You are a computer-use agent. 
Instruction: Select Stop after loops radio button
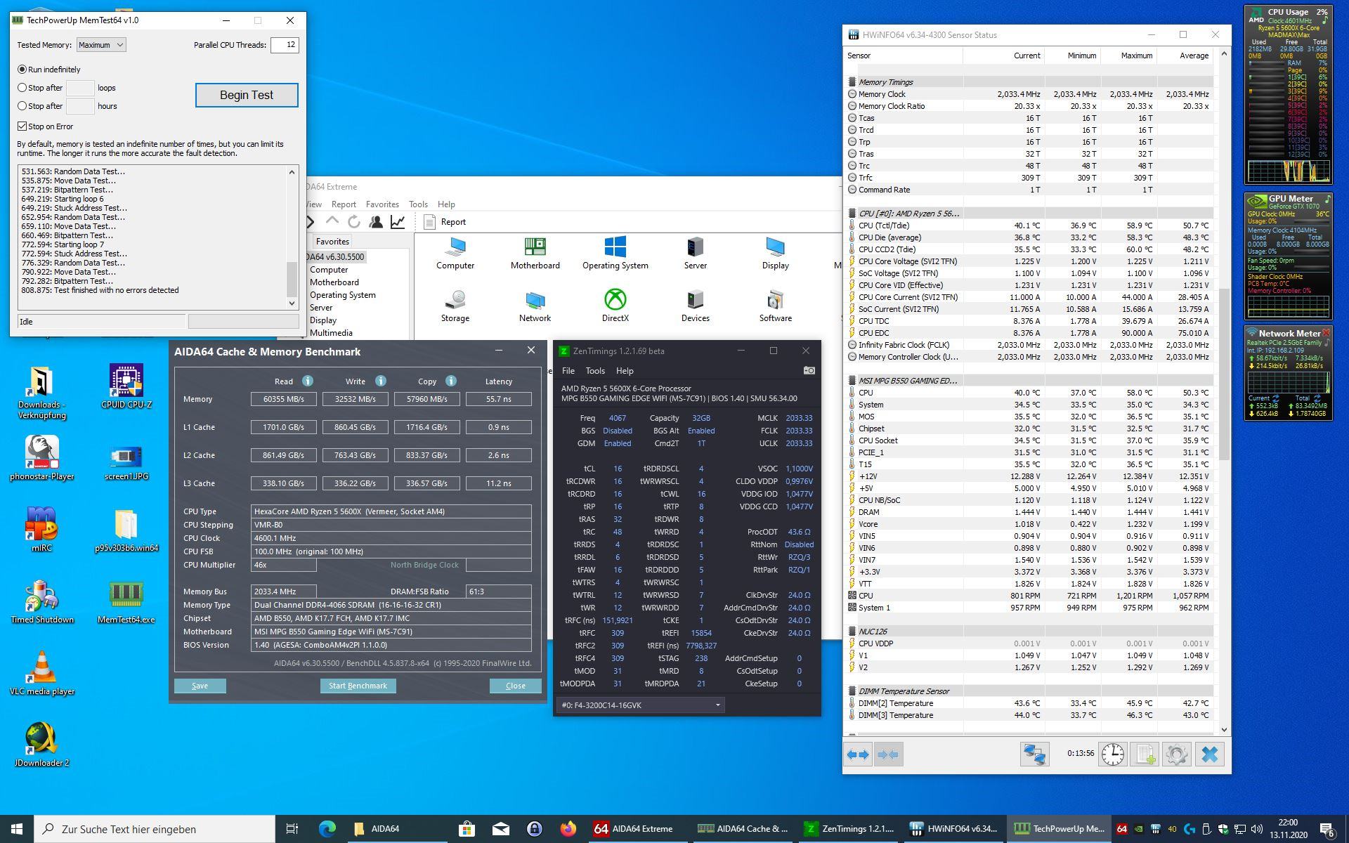tap(22, 88)
